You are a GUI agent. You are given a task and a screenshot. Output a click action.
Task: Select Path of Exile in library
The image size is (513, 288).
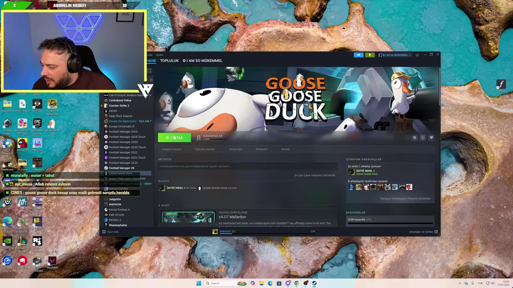coord(116,215)
